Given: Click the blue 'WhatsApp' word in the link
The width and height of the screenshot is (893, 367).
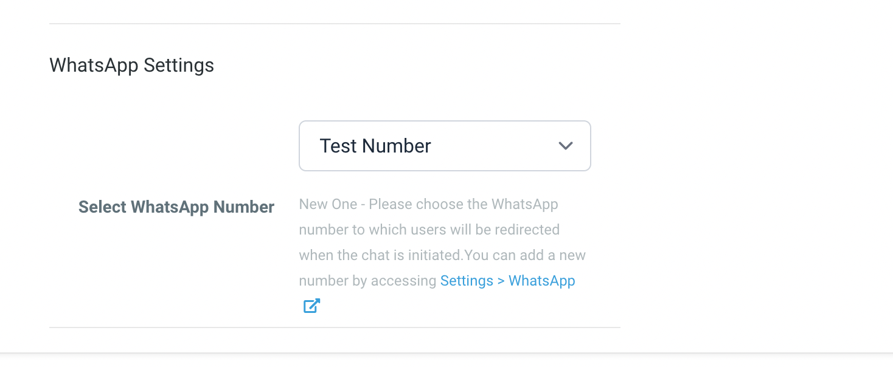Looking at the screenshot, I should click(541, 281).
